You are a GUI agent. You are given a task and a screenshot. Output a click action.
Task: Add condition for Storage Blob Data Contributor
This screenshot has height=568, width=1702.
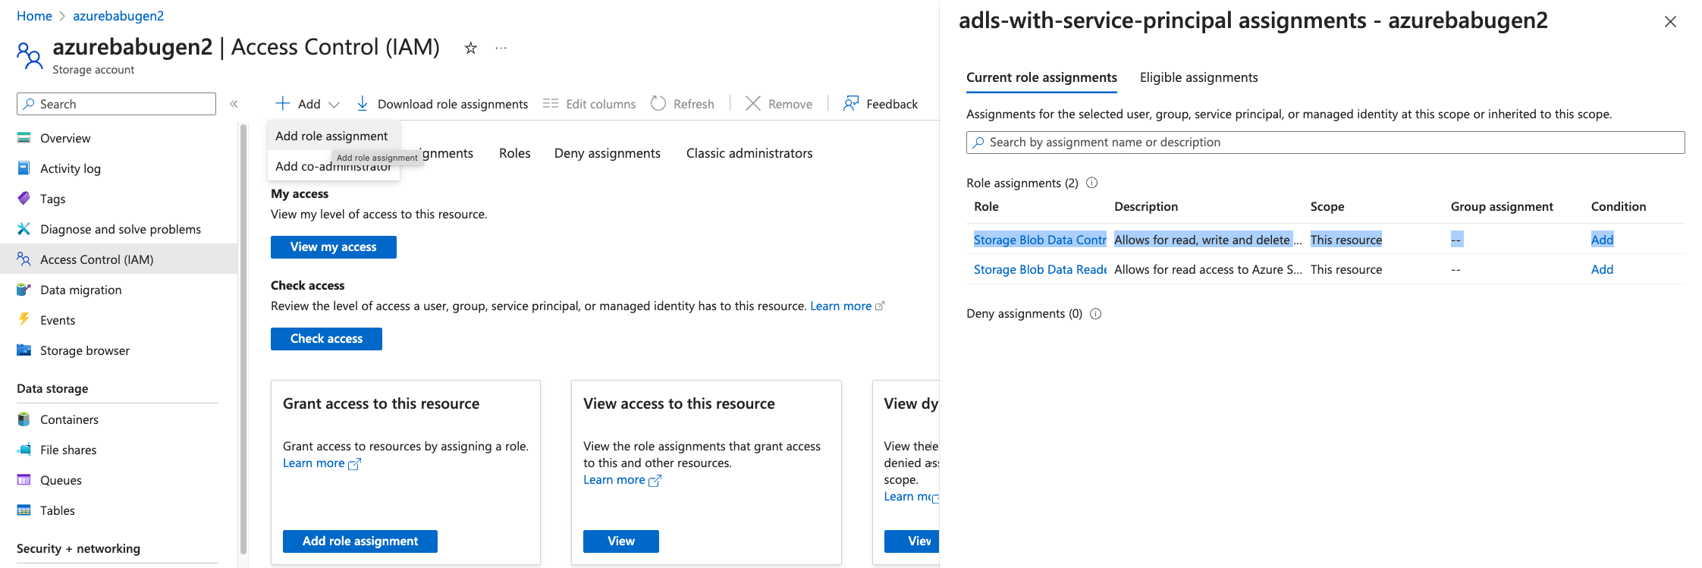(1602, 240)
